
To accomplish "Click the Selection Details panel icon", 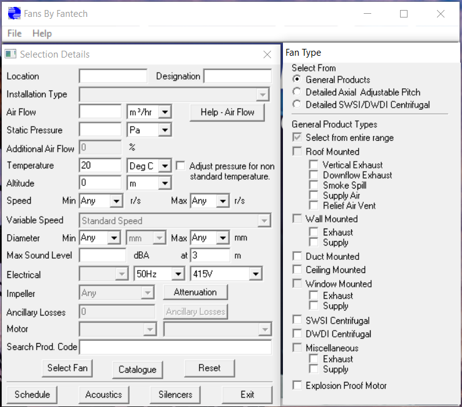I will (11, 54).
